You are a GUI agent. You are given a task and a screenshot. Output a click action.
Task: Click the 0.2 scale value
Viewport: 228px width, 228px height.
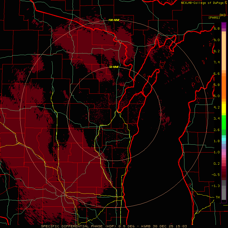[x=217, y=164]
